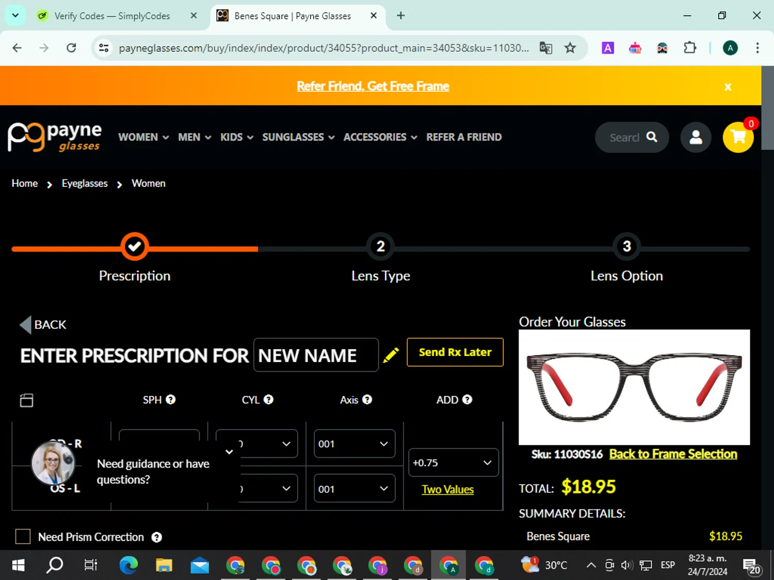Screen dimensions: 774x580
Task: Open Windows Start menu
Action: pyautogui.click(x=18, y=565)
